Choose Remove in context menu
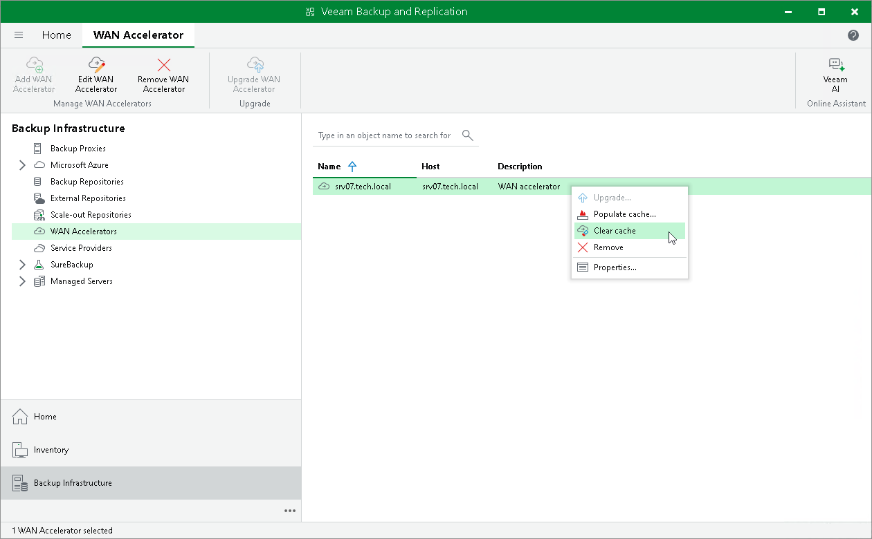 (x=630, y=247)
